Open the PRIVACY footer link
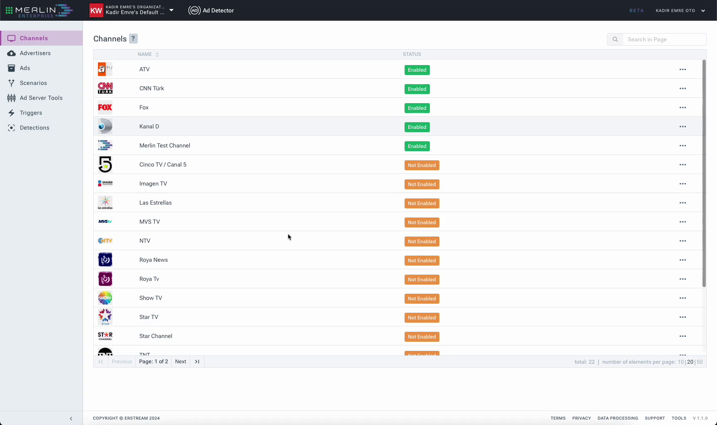The width and height of the screenshot is (717, 425). pos(581,418)
